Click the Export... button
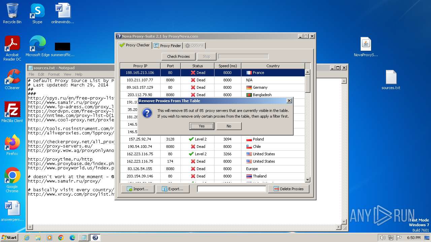The width and height of the screenshot is (431, 242). click(x=173, y=189)
